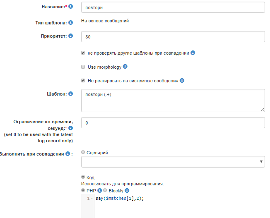The height and width of the screenshot is (218, 270).
Task: Click info icon after 'Не реагировать на системные сообщения'
Action: pyautogui.click(x=182, y=81)
